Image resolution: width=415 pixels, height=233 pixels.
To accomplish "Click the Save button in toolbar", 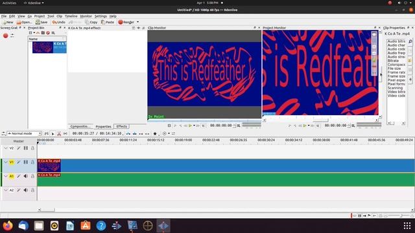I will tap(41, 22).
